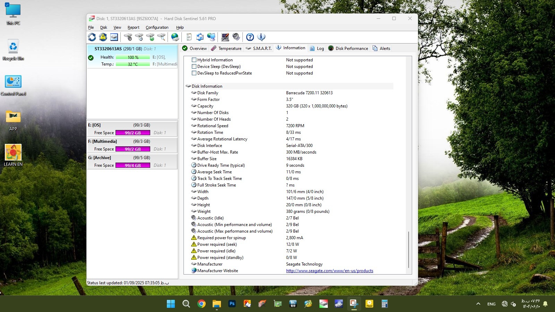Click the 'Serial-ATA/300' interface value
This screenshot has width=555, height=312.
(299, 146)
